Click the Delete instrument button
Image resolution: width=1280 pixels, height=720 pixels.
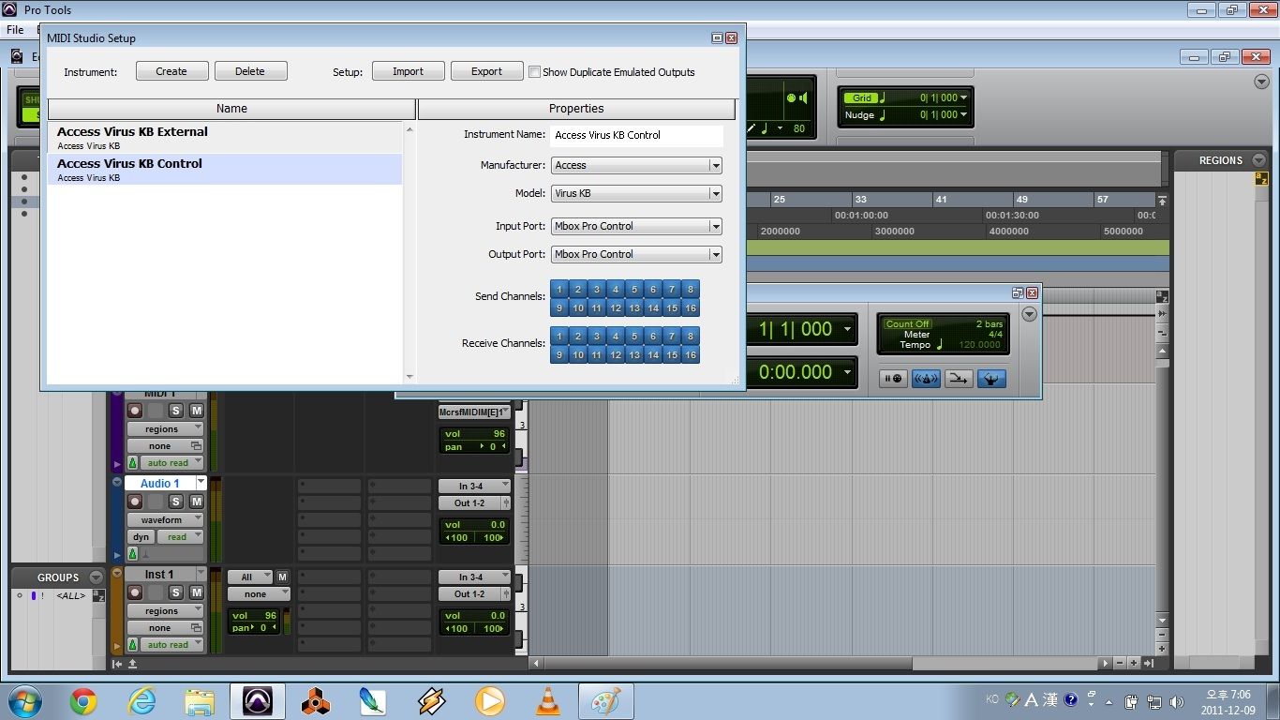pos(250,71)
